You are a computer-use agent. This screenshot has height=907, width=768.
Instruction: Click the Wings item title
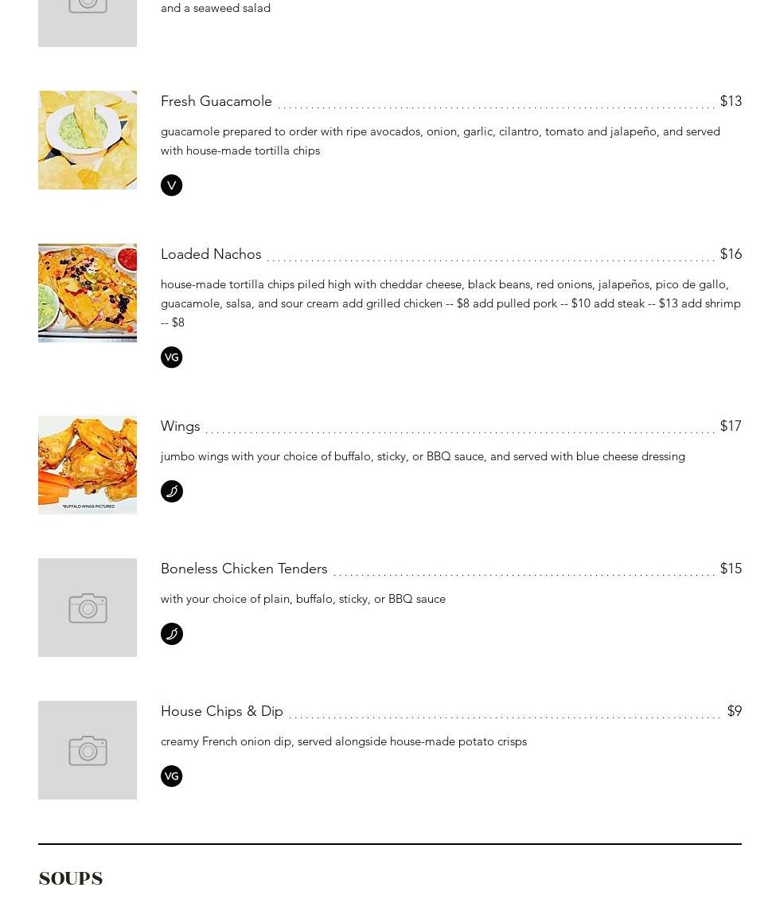(181, 426)
